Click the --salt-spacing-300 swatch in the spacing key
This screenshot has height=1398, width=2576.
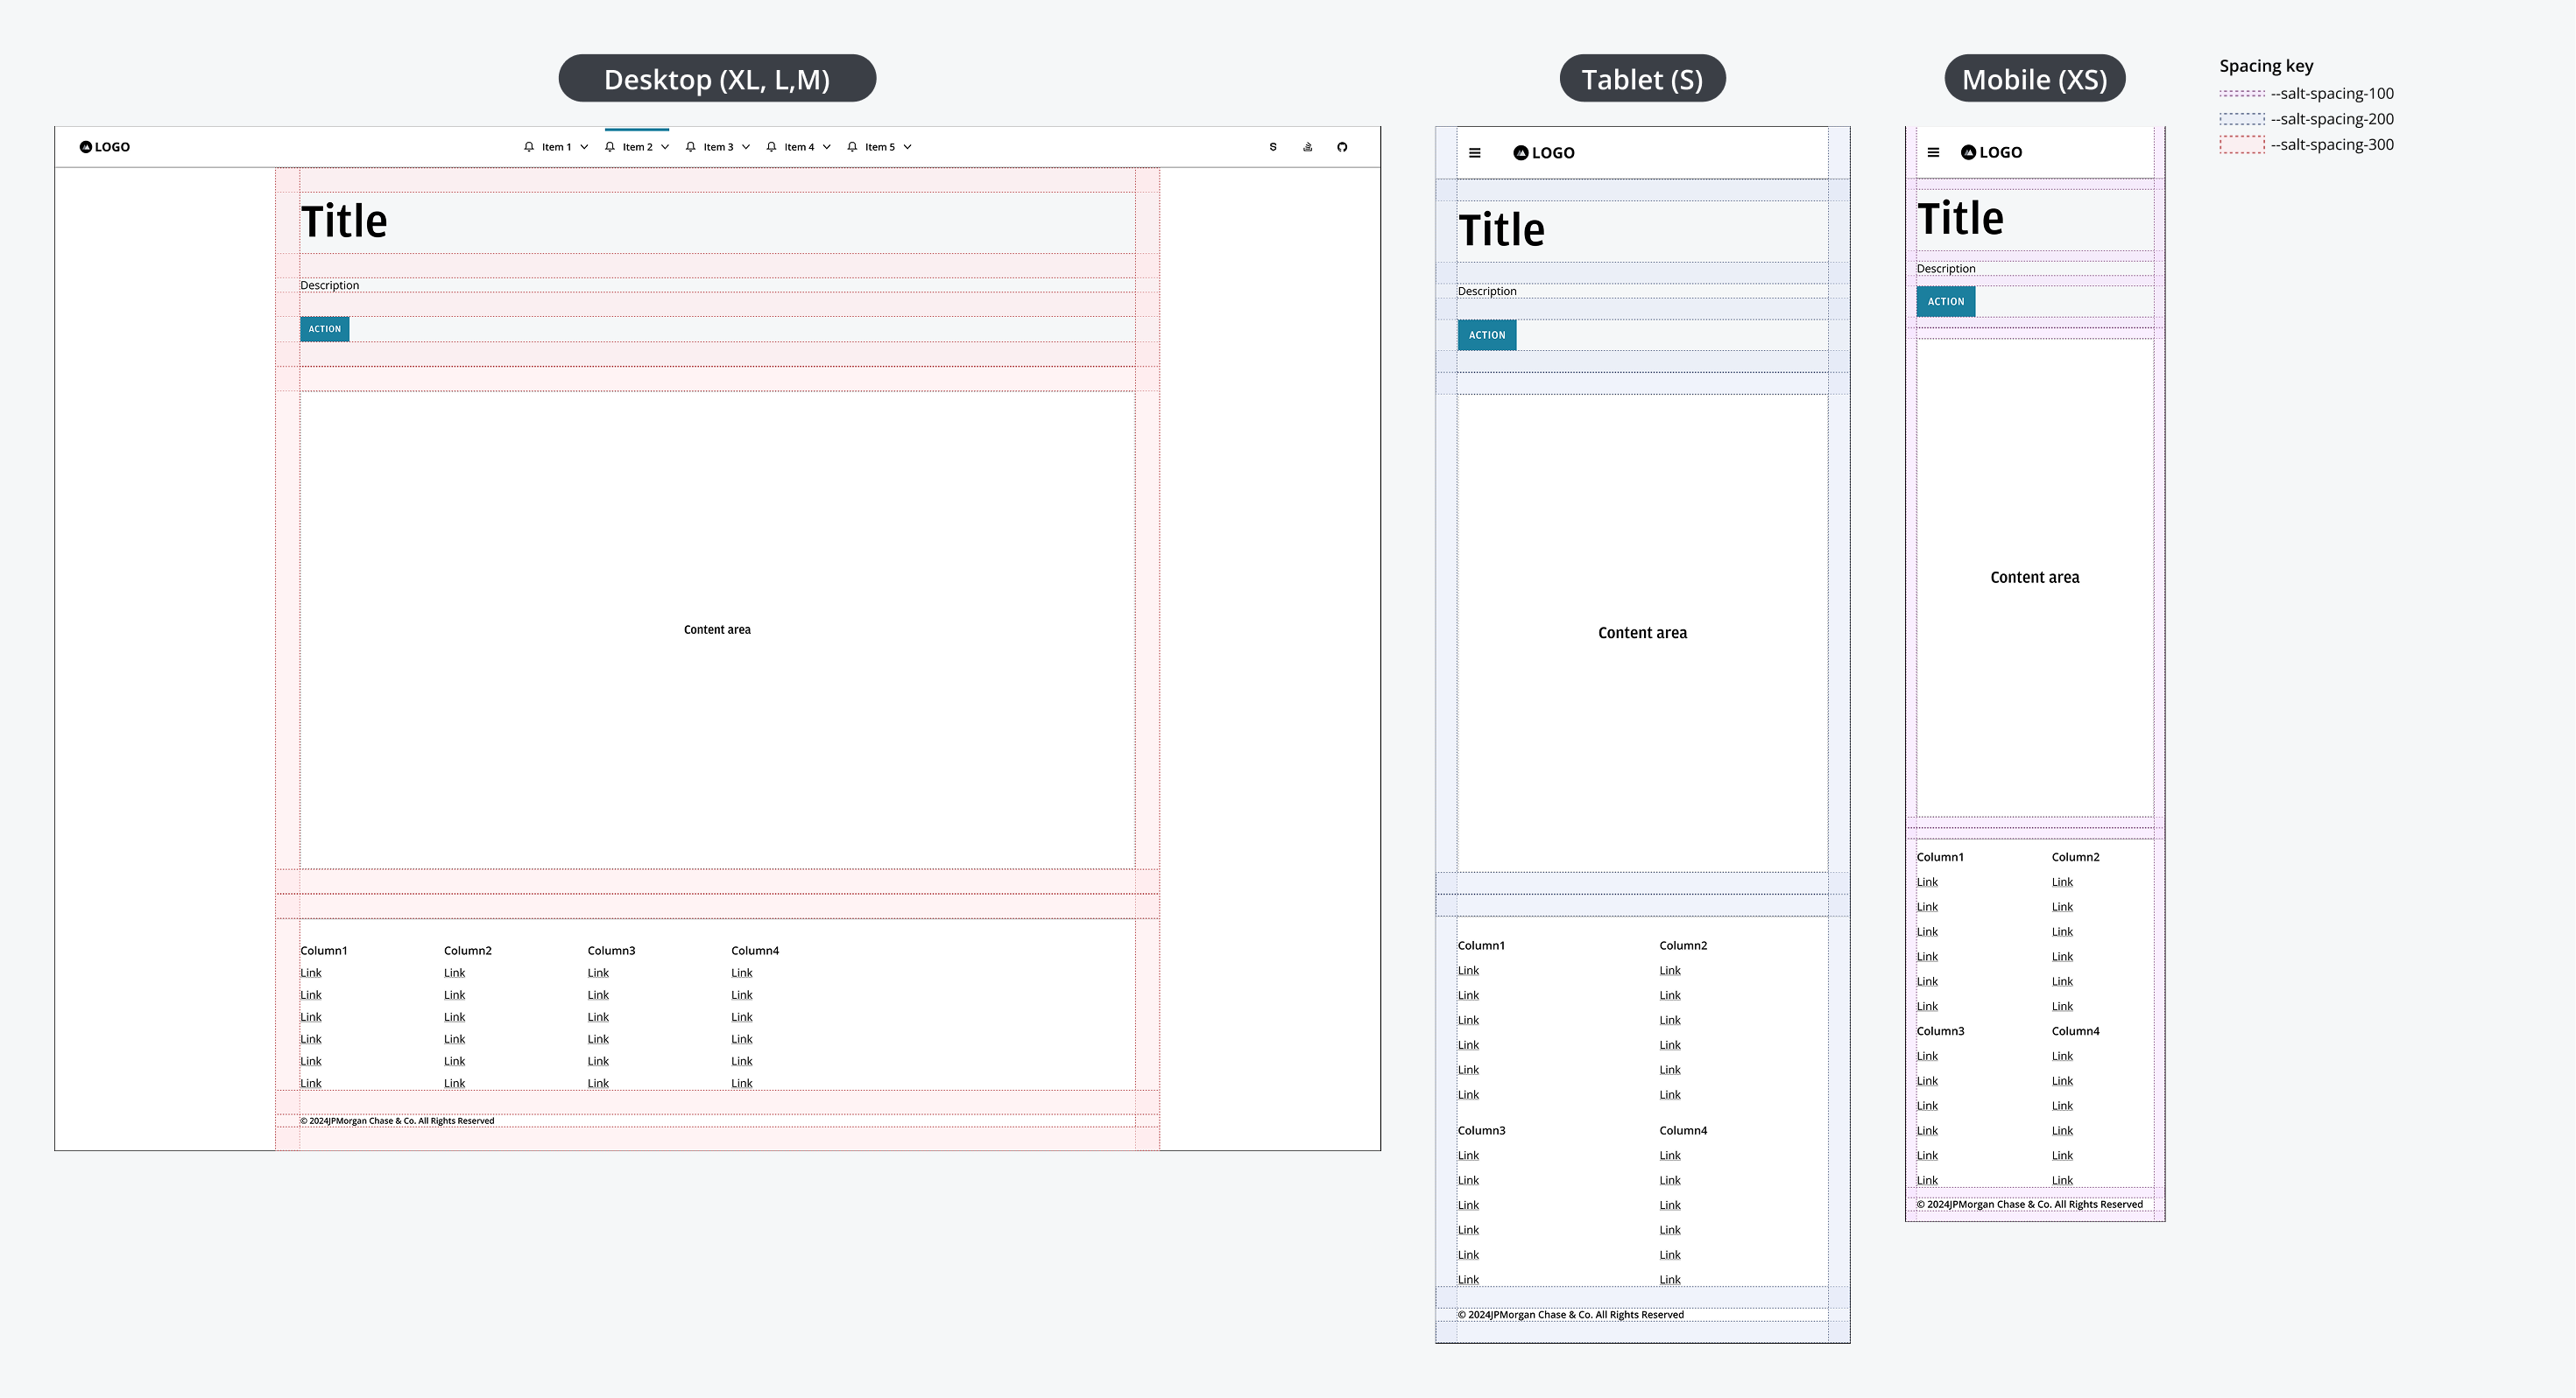(2243, 144)
